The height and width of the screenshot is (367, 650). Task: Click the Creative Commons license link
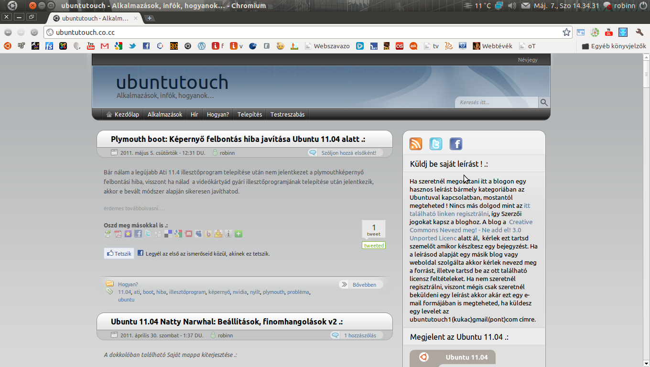(471, 230)
